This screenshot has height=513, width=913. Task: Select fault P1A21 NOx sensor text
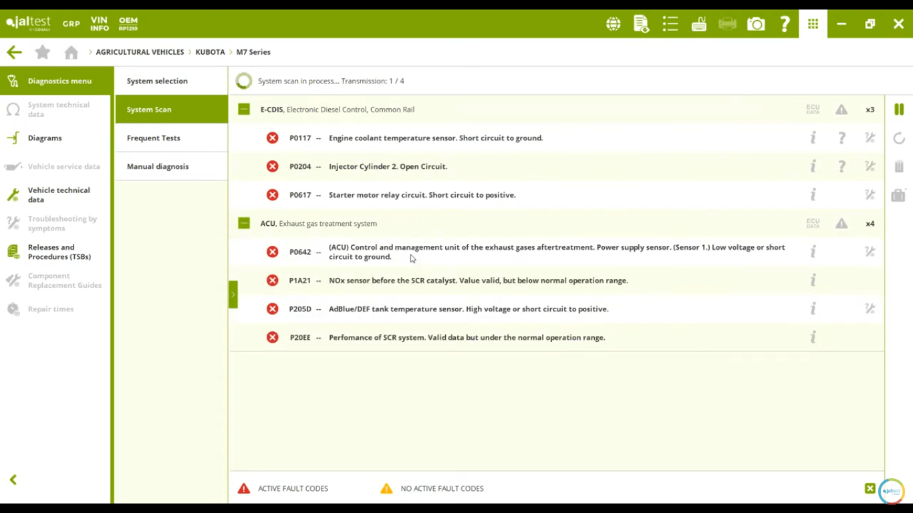[479, 281]
